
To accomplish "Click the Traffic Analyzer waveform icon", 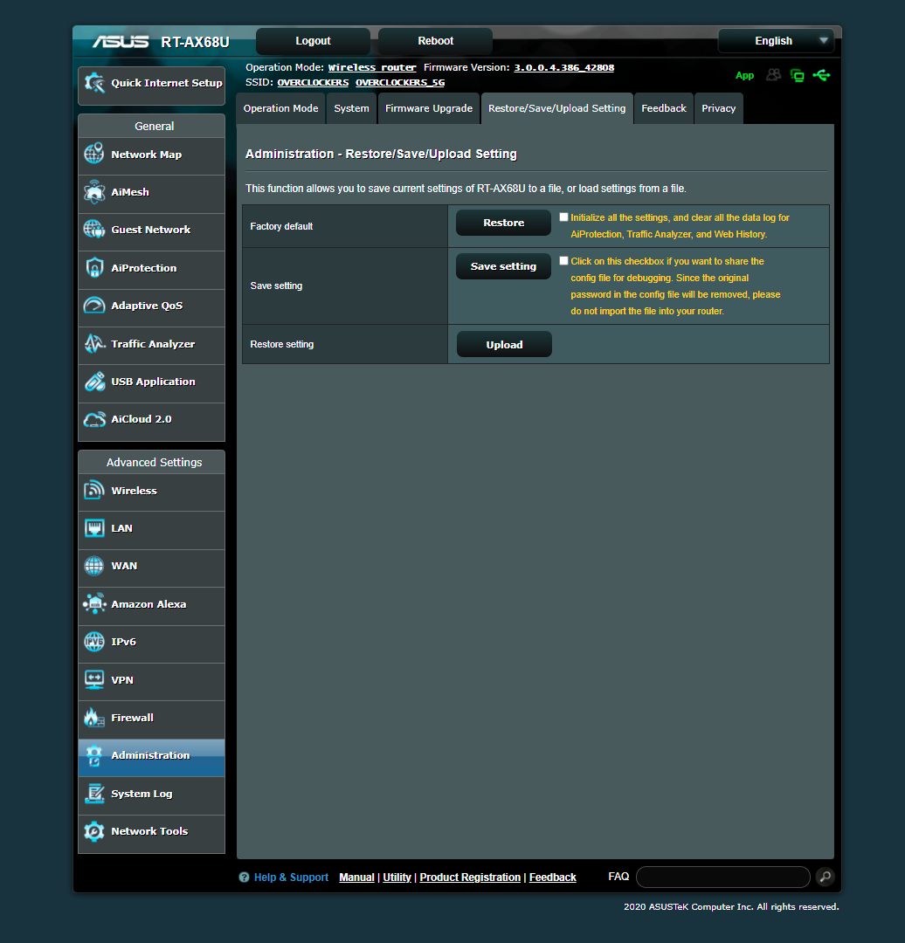I will (x=94, y=343).
